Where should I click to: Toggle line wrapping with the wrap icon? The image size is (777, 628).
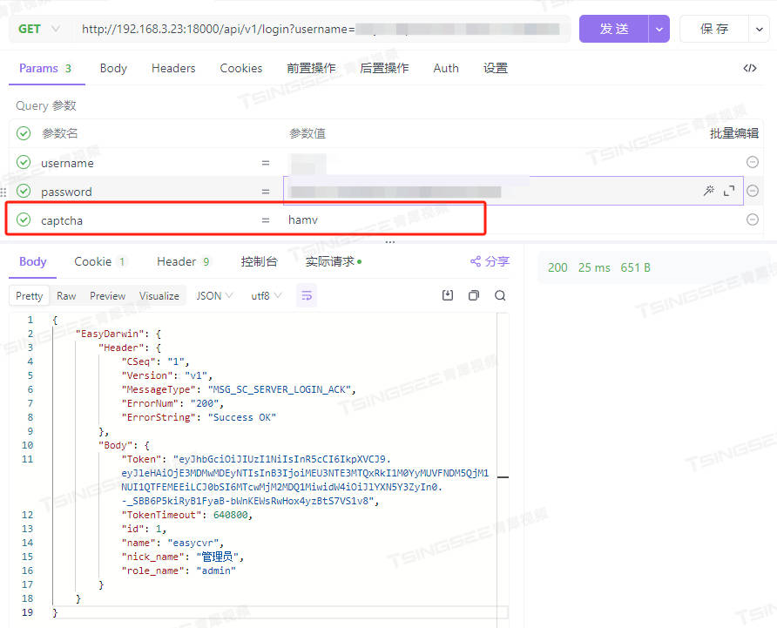307,296
